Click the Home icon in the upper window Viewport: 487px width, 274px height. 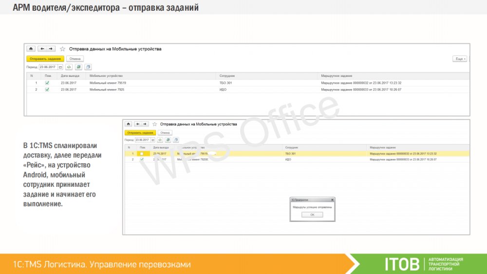tap(31, 49)
